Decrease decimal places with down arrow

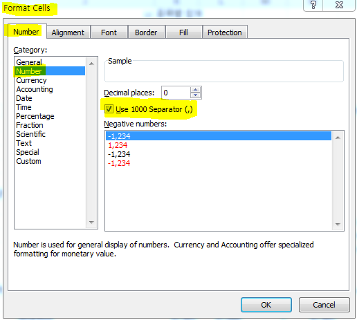(x=196, y=95)
